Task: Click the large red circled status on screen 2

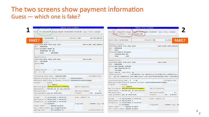Action: (123, 32)
